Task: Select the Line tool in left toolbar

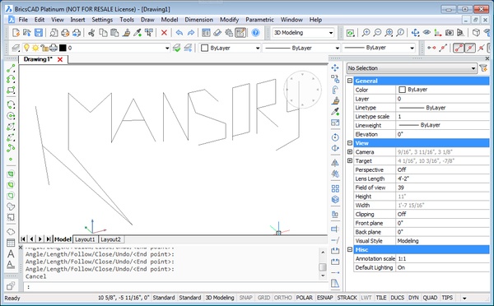Action: click(11, 68)
